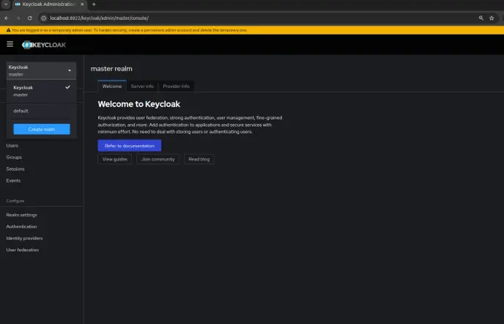Switch to the Provider info tab
The width and height of the screenshot is (504, 324).
point(176,86)
